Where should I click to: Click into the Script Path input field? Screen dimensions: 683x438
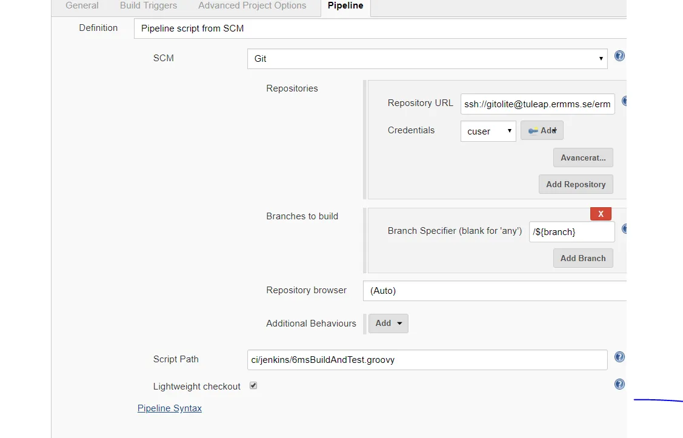click(427, 360)
